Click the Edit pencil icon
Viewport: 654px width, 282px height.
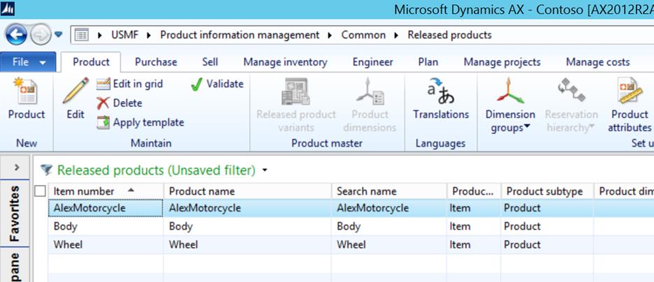pyautogui.click(x=75, y=94)
